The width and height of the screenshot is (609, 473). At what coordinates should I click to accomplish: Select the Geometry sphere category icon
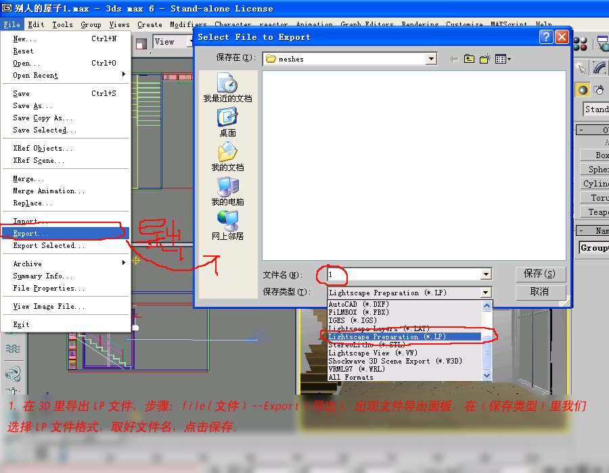click(583, 90)
